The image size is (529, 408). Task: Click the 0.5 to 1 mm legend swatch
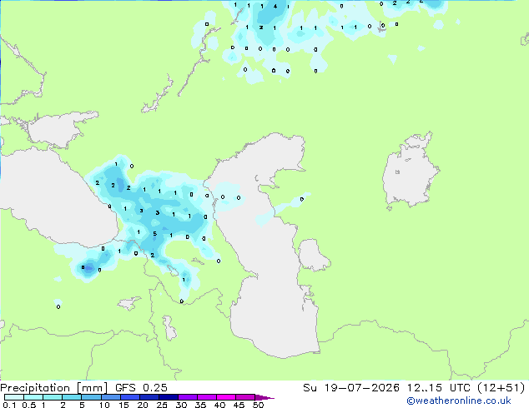click(33, 397)
